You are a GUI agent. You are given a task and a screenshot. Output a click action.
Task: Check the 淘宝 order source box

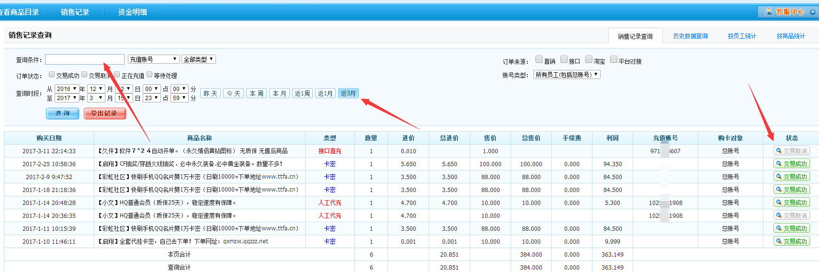[x=589, y=59]
